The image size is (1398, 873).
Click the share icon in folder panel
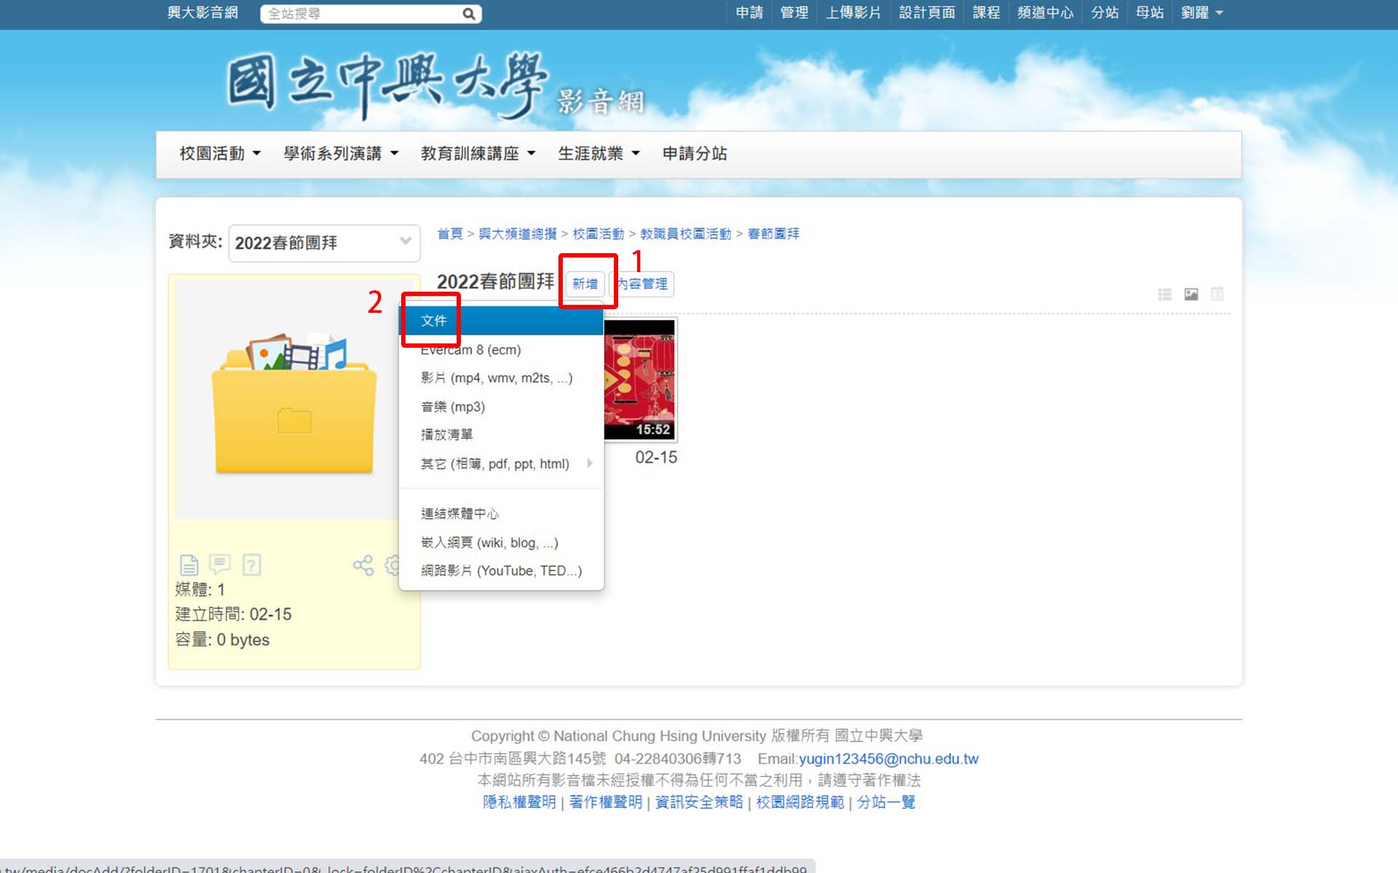363,565
